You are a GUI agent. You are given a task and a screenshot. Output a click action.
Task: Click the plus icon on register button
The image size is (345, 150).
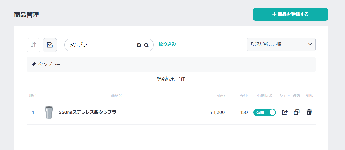tap(274, 14)
